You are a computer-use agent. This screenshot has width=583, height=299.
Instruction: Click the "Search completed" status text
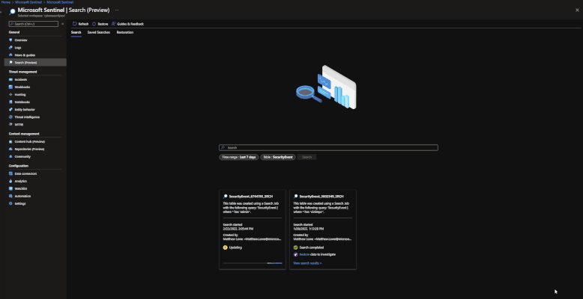311,247
